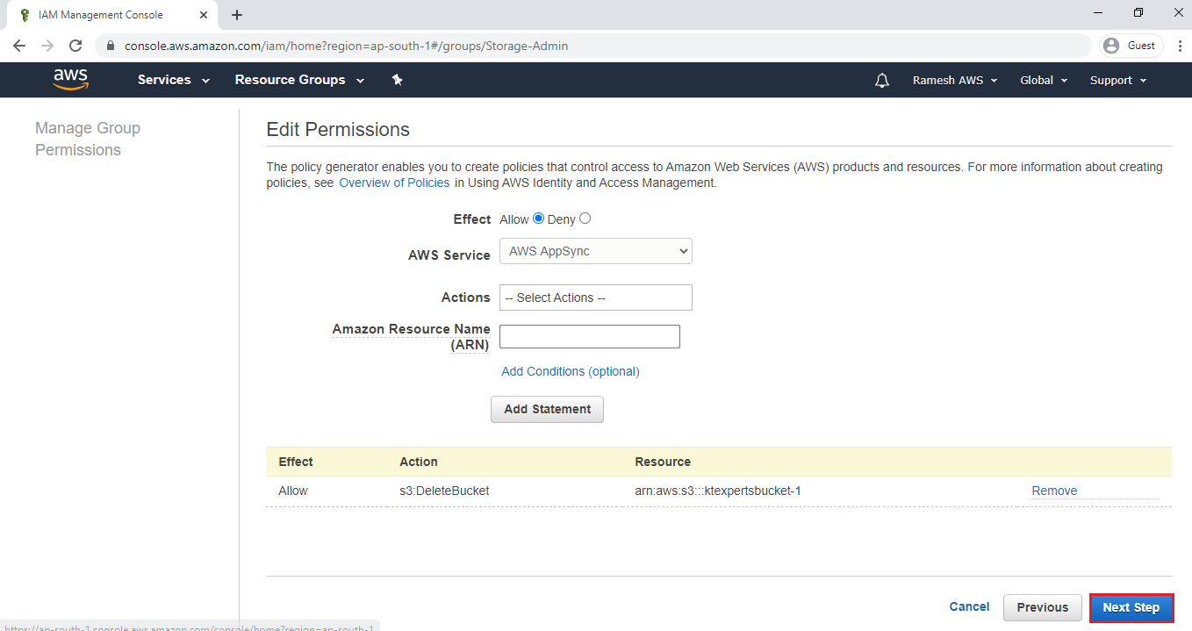1192x631 pixels.
Task: Refresh the page with the reload icon
Action: click(x=75, y=45)
